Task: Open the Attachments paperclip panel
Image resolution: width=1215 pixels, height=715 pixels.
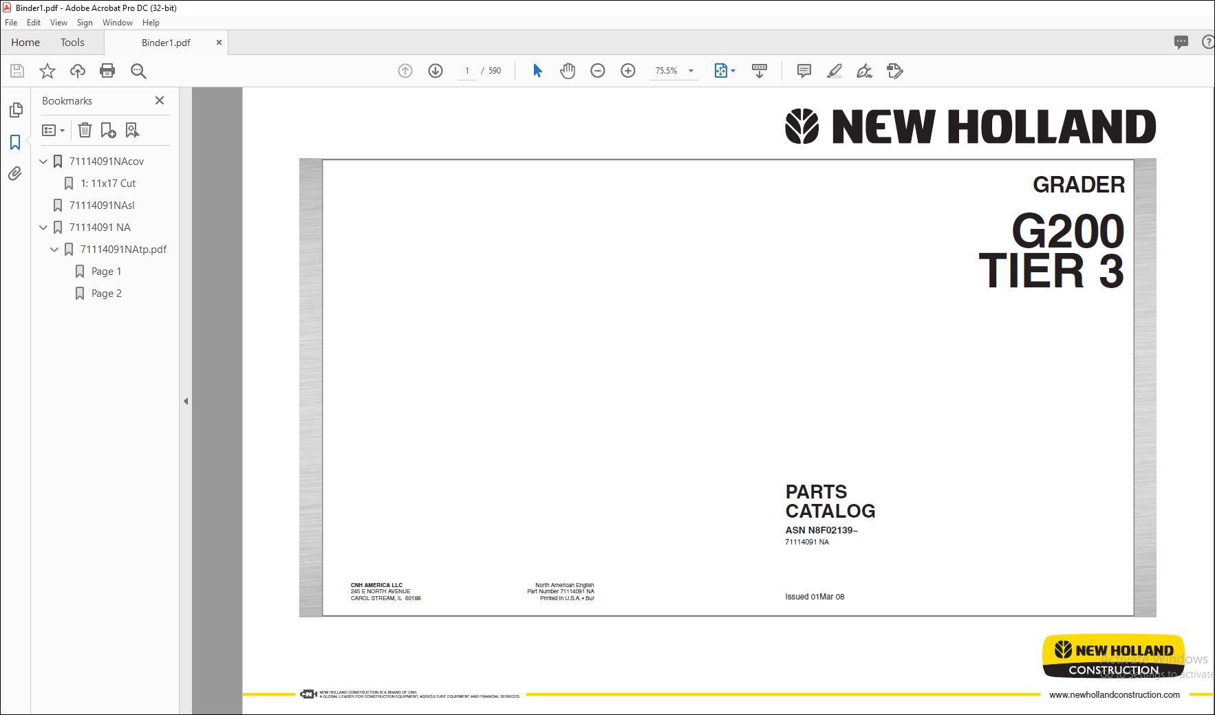Action: (x=15, y=174)
